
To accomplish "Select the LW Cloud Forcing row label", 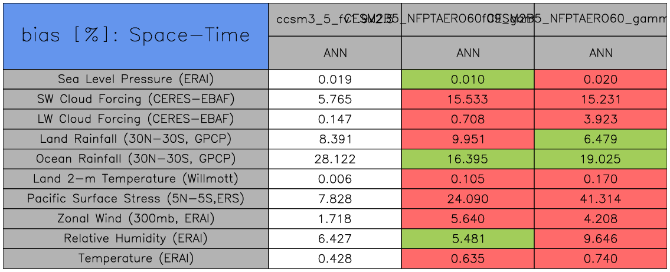I will click(136, 119).
